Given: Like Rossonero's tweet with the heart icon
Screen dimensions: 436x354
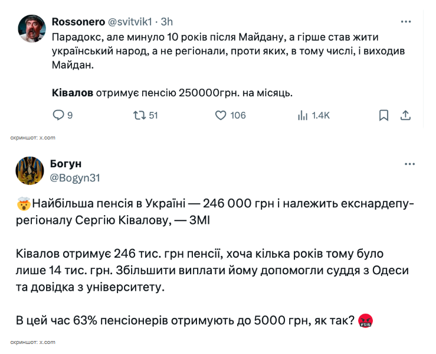Looking at the screenshot, I should pyautogui.click(x=221, y=115).
